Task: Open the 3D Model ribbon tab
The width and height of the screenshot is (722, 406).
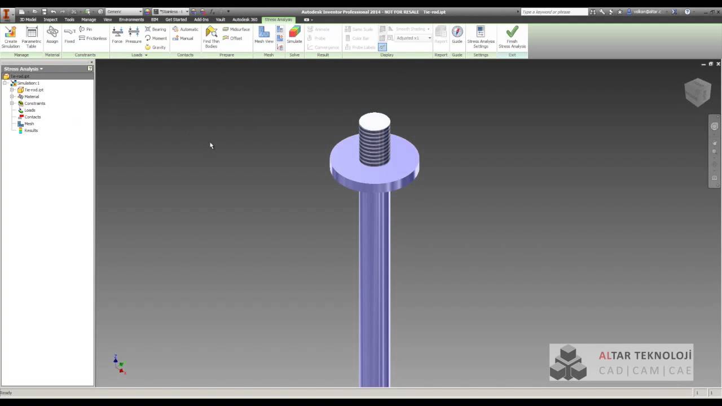Action: click(28, 19)
